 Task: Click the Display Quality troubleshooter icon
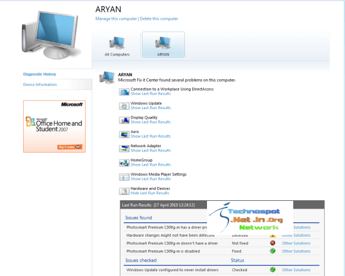124,120
